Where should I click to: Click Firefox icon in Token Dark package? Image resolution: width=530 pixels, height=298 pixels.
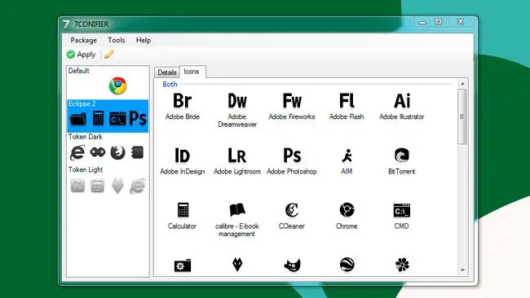117,152
